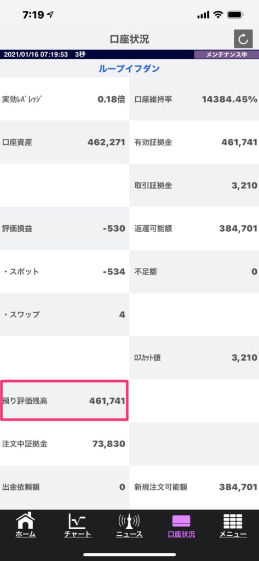The image size is (259, 561).
Task: Tap the ロスカット値 3,210 cell
Action: point(194,357)
